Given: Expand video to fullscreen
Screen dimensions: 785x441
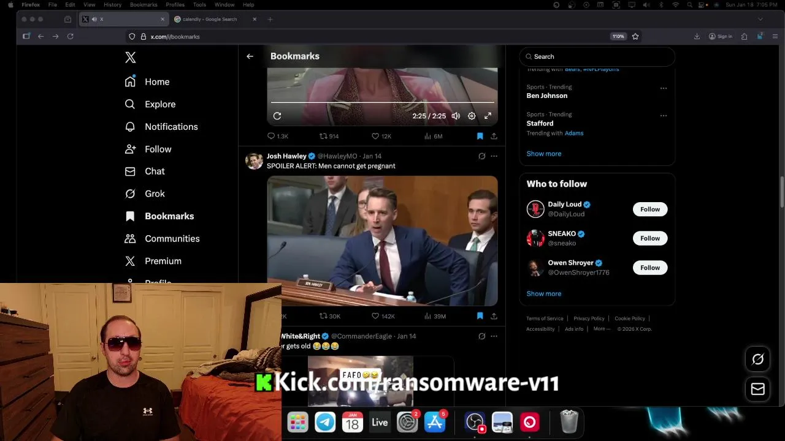Looking at the screenshot, I should 488,116.
